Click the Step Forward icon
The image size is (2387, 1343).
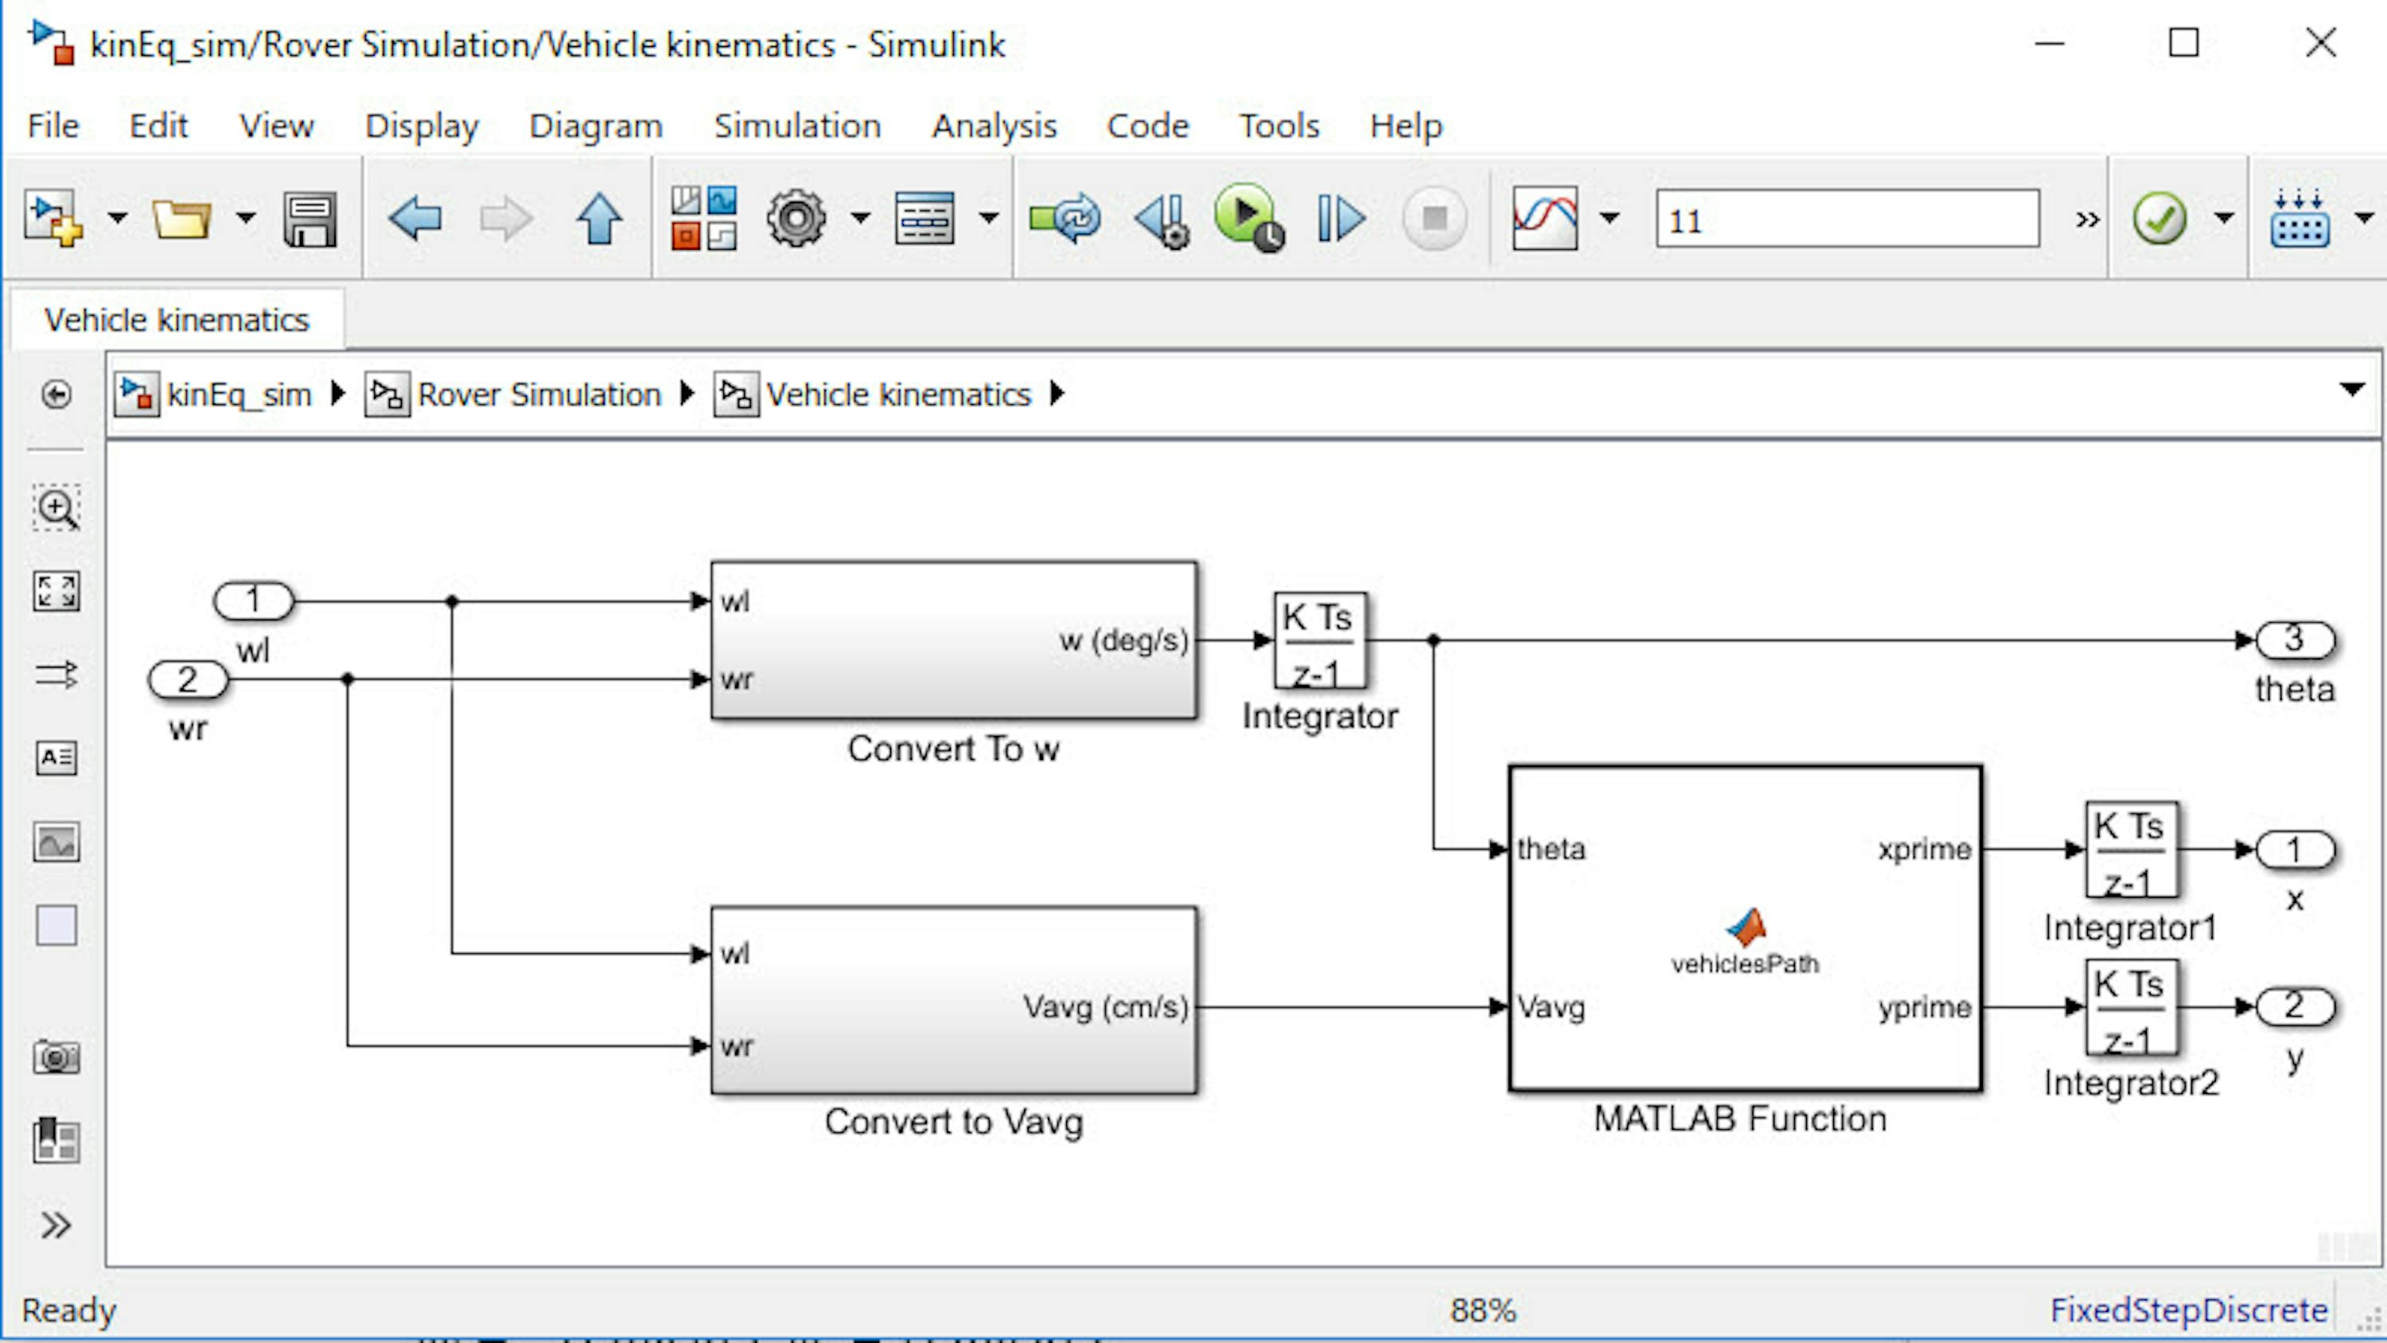pyautogui.click(x=1341, y=219)
